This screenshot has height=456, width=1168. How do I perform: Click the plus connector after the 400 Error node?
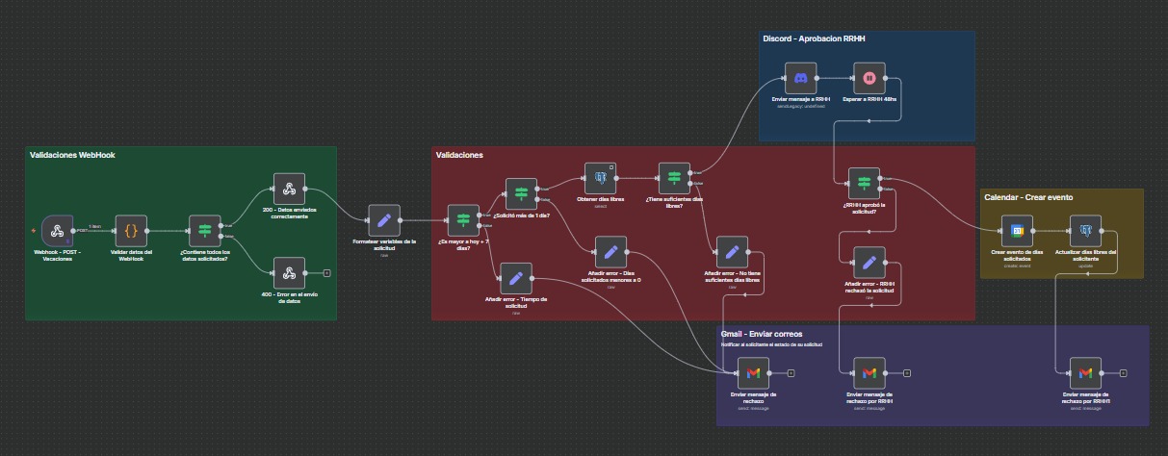point(326,273)
